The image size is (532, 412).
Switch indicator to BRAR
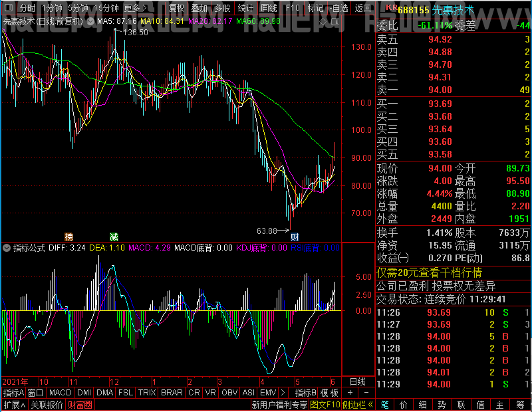click(x=172, y=393)
